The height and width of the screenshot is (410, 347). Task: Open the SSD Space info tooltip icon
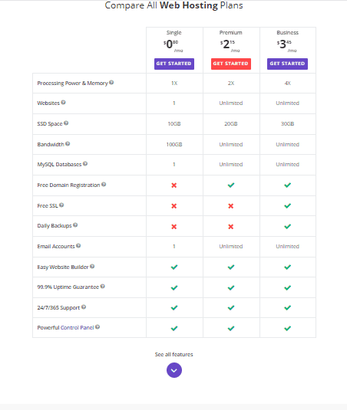pyautogui.click(x=66, y=123)
